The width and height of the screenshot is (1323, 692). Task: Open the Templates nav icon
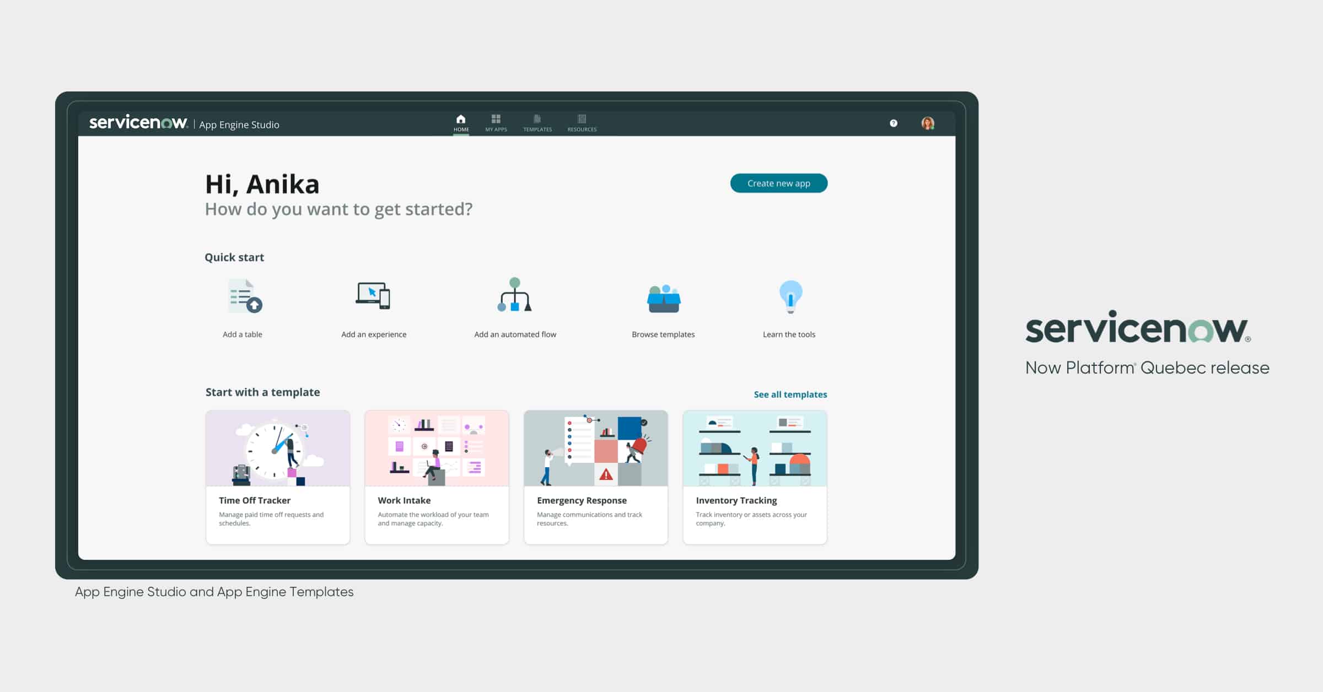537,119
